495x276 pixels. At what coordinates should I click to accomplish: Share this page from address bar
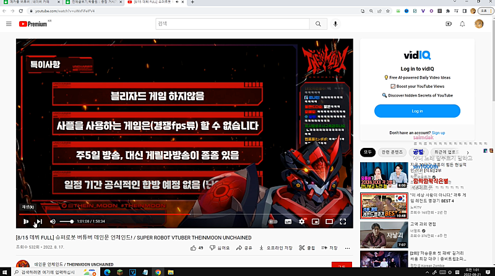(379, 11)
